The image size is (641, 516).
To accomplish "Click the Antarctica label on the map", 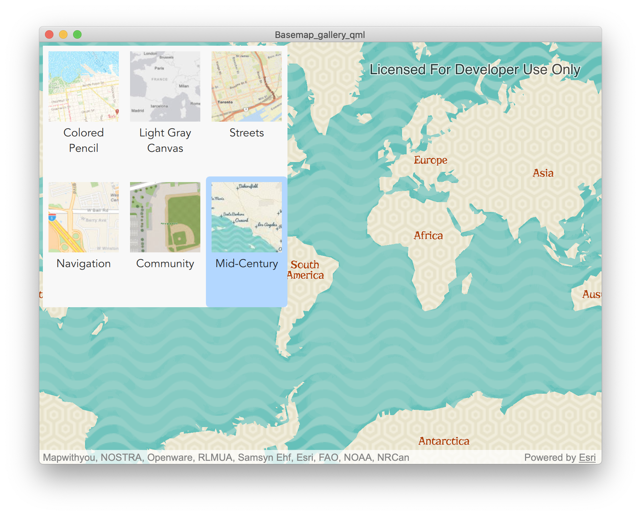I will (444, 441).
